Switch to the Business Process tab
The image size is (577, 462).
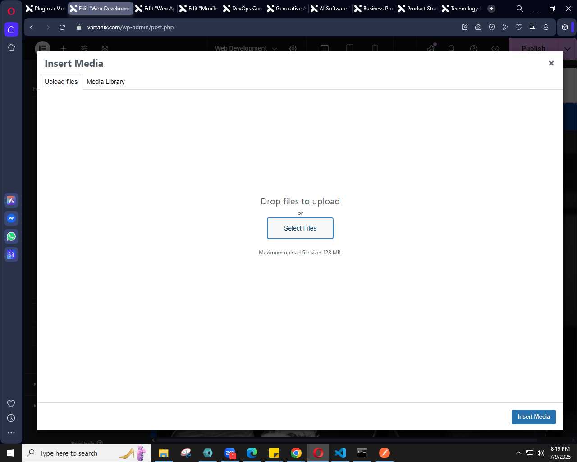[x=374, y=9]
